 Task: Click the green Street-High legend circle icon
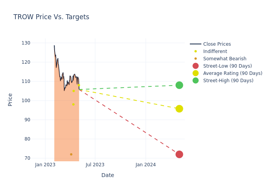click(x=196, y=81)
